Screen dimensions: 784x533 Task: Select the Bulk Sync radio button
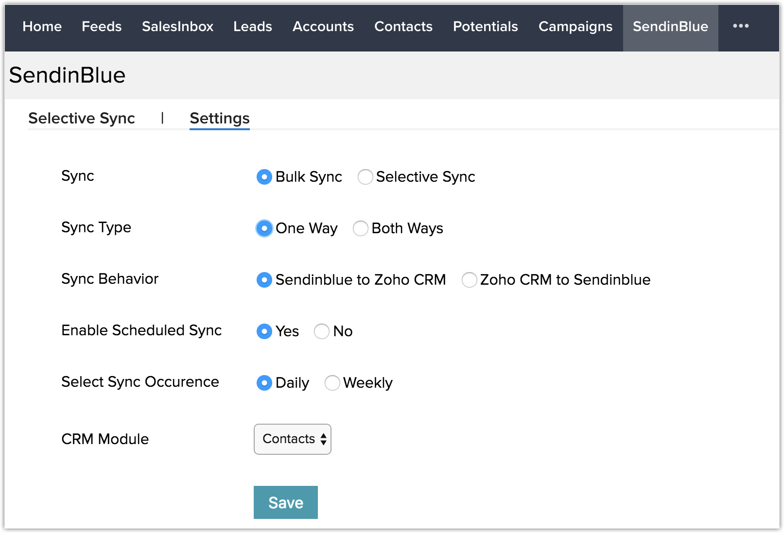coord(264,177)
